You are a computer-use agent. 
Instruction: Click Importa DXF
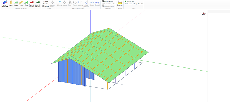click(x=129, y=1)
